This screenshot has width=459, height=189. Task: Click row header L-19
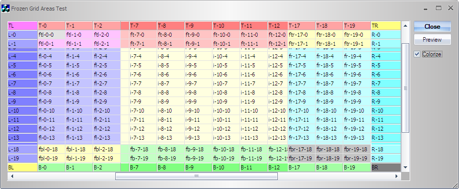point(23,158)
